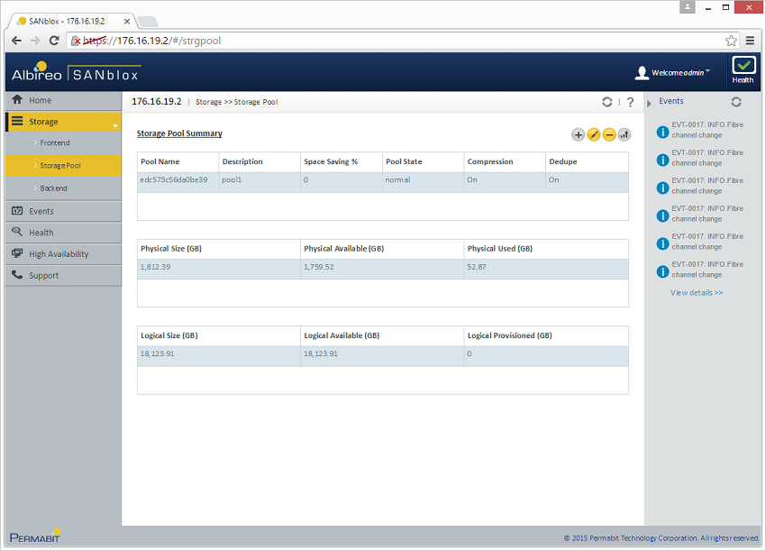The height and width of the screenshot is (551, 766).
Task: Click the Permabit footer logo
Action: pyautogui.click(x=34, y=537)
